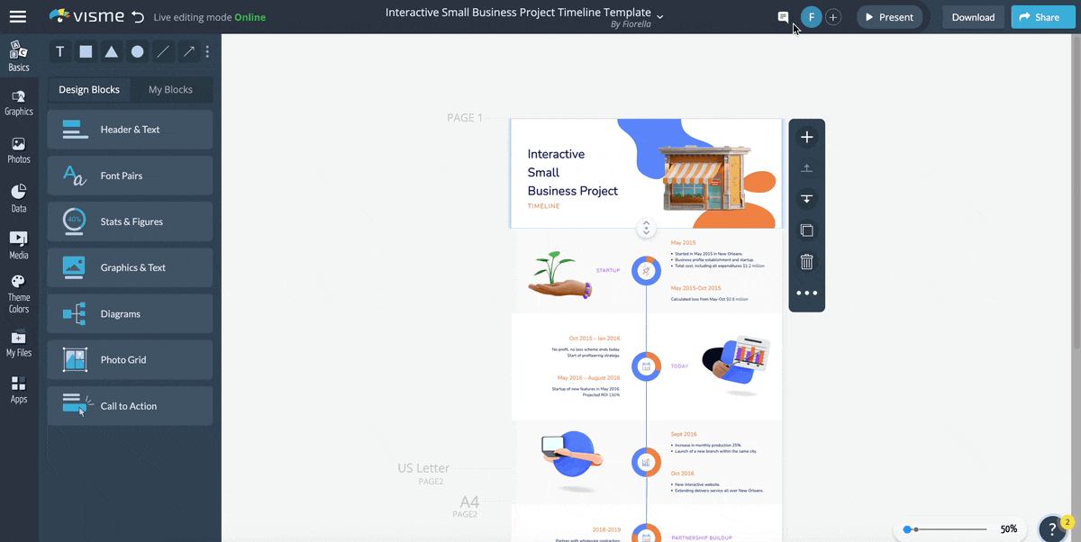This screenshot has width=1081, height=542.
Task: Insert a rectangle shape
Action: tap(85, 51)
